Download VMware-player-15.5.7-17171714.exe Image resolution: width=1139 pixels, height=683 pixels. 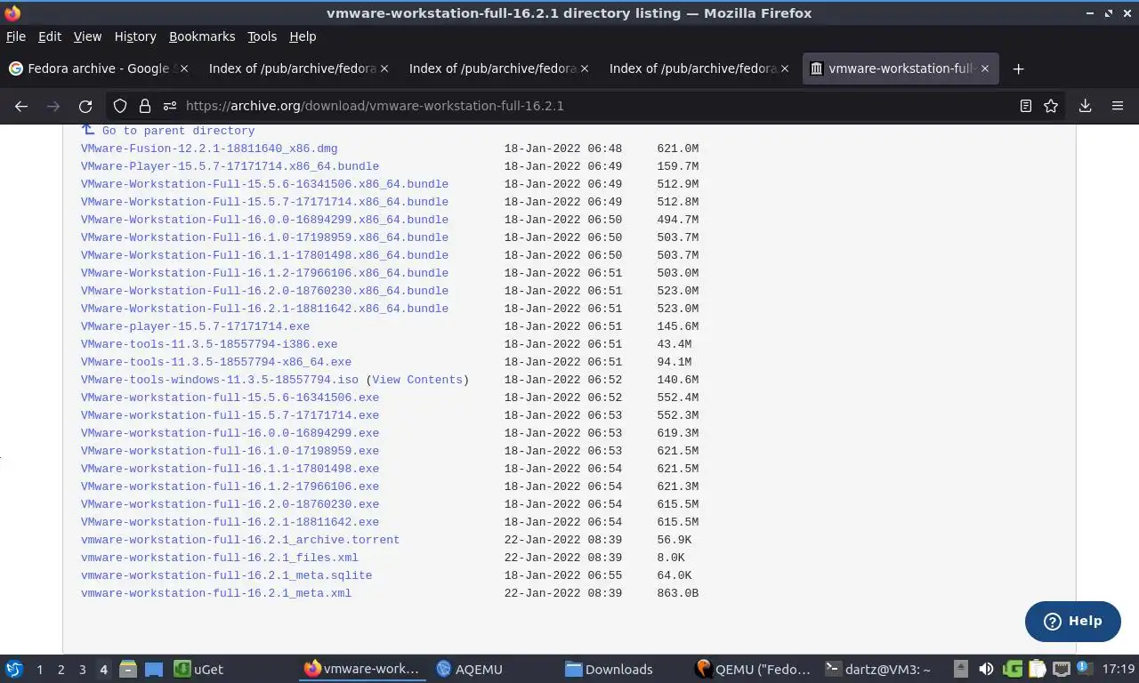[195, 326]
